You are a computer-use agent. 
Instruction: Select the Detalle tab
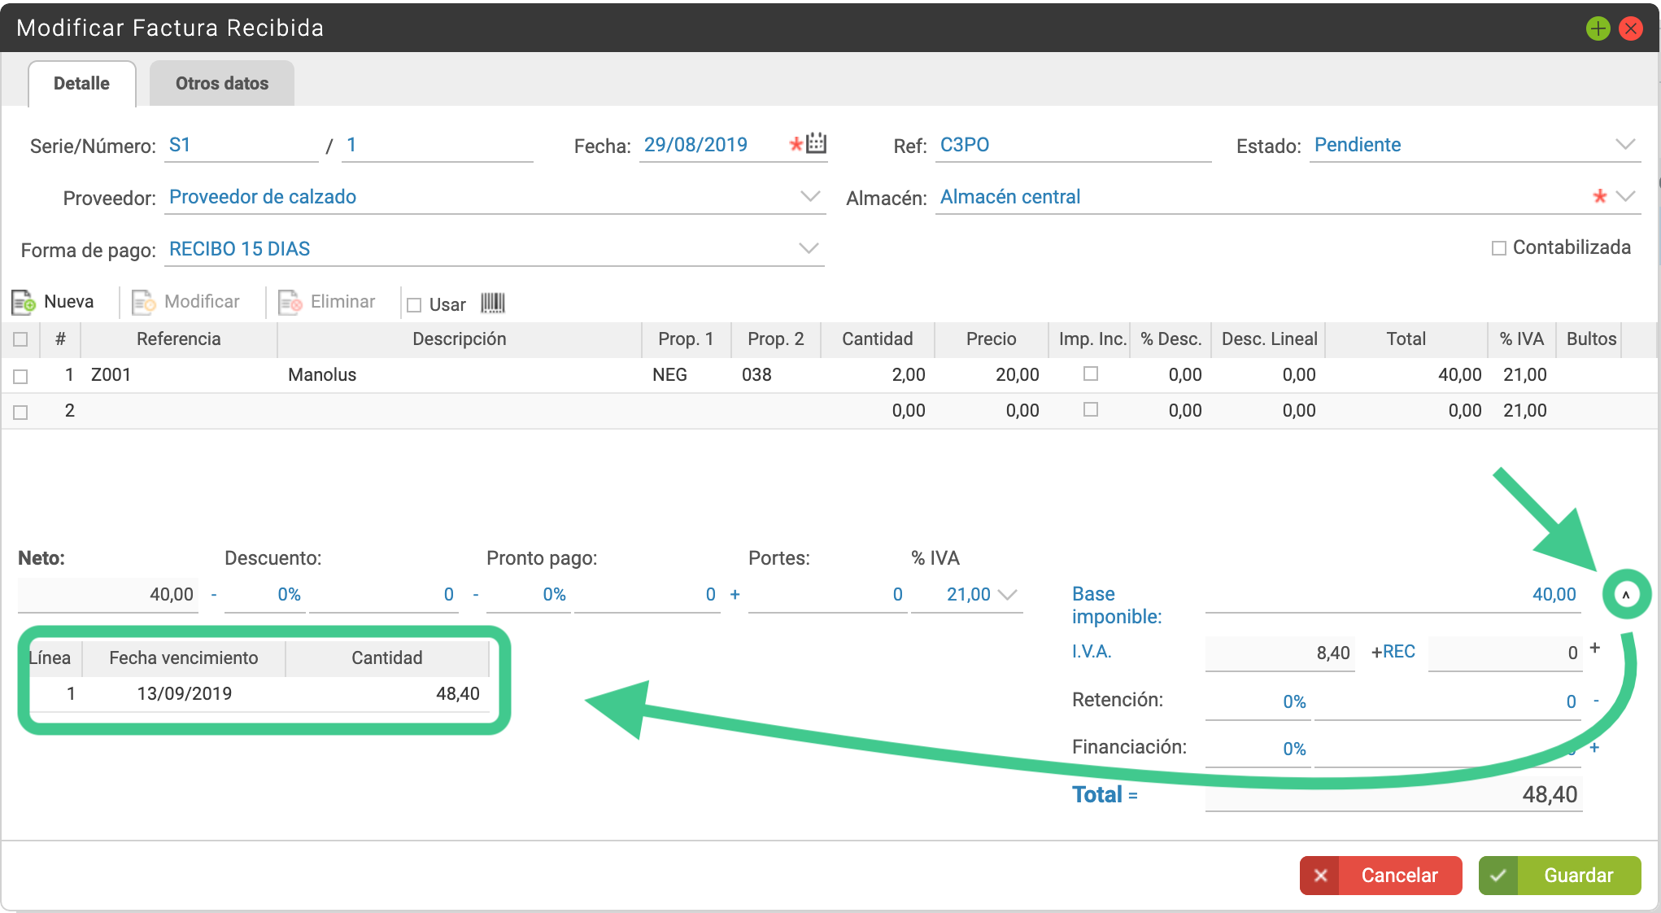pyautogui.click(x=81, y=83)
